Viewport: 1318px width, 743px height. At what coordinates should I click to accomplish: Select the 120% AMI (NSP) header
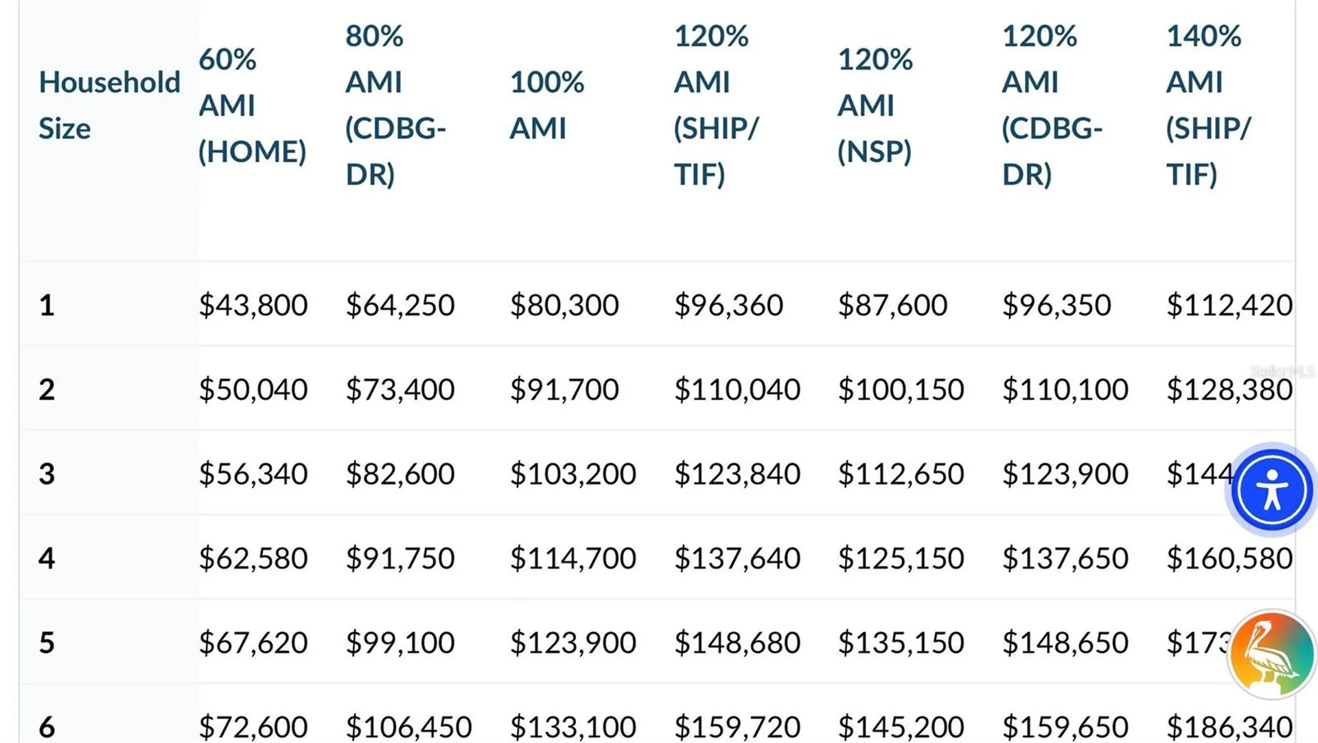[x=875, y=105]
